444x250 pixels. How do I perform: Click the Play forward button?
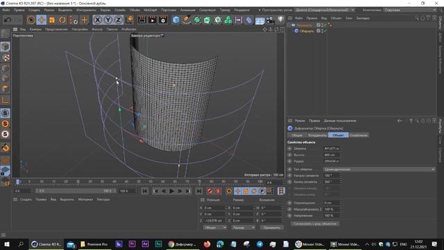pos(171,191)
